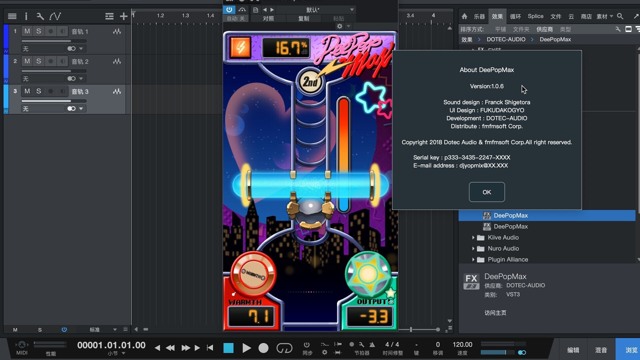Solo track 音轨 2
Image resolution: width=640 pixels, height=360 pixels.
39,61
